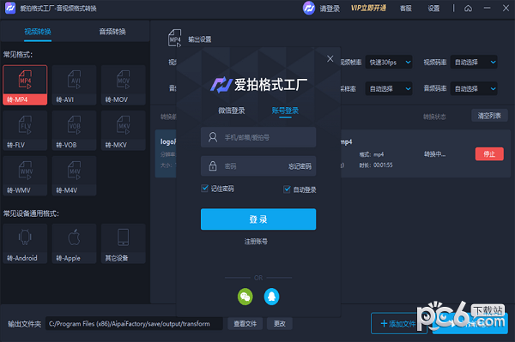The height and width of the screenshot is (342, 515).
Task: Choose the 转-Android device format
Action: (x=25, y=243)
